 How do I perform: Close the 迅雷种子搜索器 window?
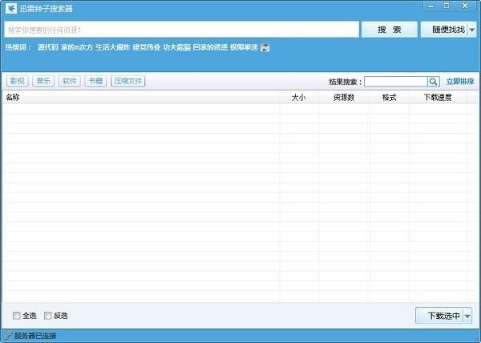[465, 6]
